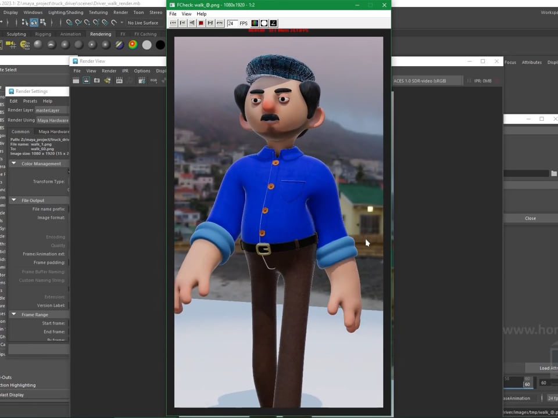Click the yellow texture editor shelf icon
This screenshot has width=558, height=418.
tap(24, 45)
